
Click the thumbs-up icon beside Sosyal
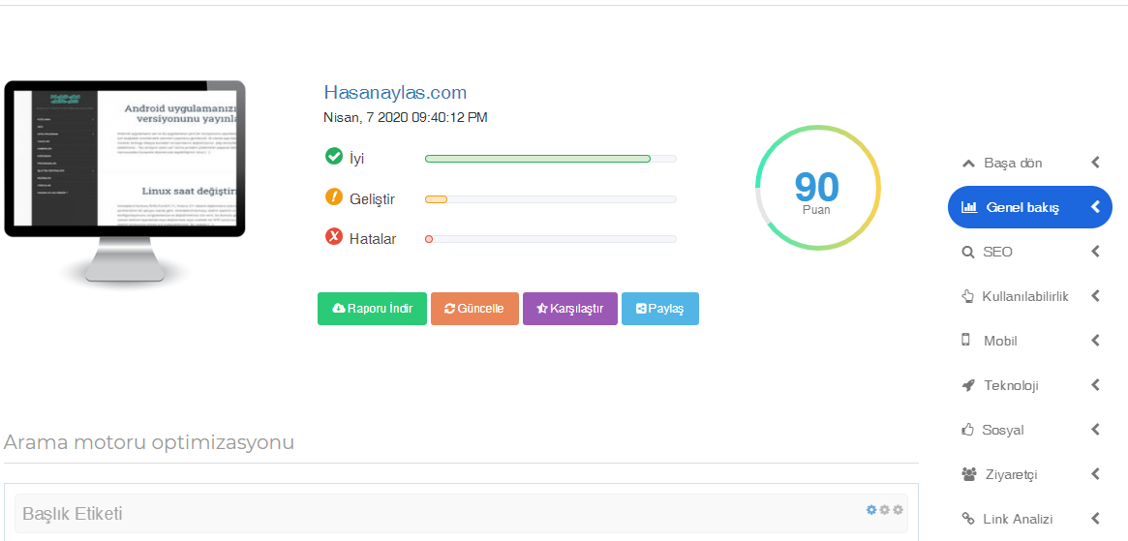(967, 430)
